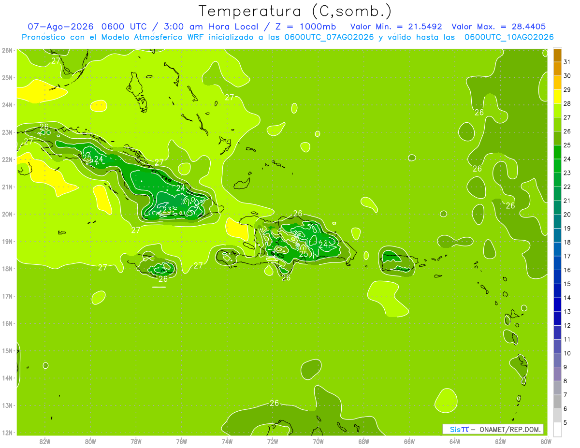580x448 pixels.
Task: Pick the blue swatch between 15 and 16
Action: point(558,277)
